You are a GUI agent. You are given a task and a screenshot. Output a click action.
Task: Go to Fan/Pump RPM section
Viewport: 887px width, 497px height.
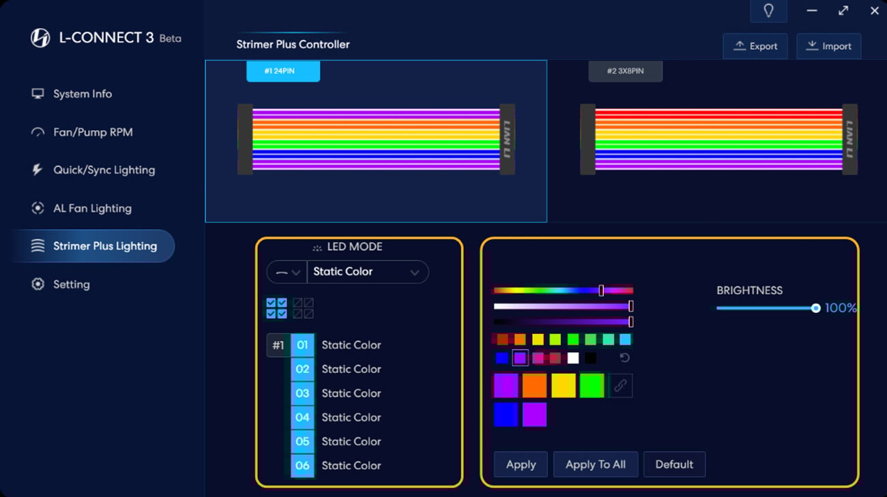82,132
